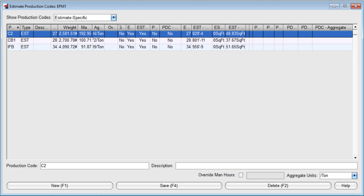Click the Save (F4) button
Image resolution: width=364 pixels, height=196 pixels.
169,186
